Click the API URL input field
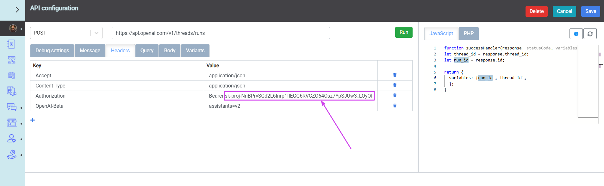604x186 pixels. pos(221,33)
